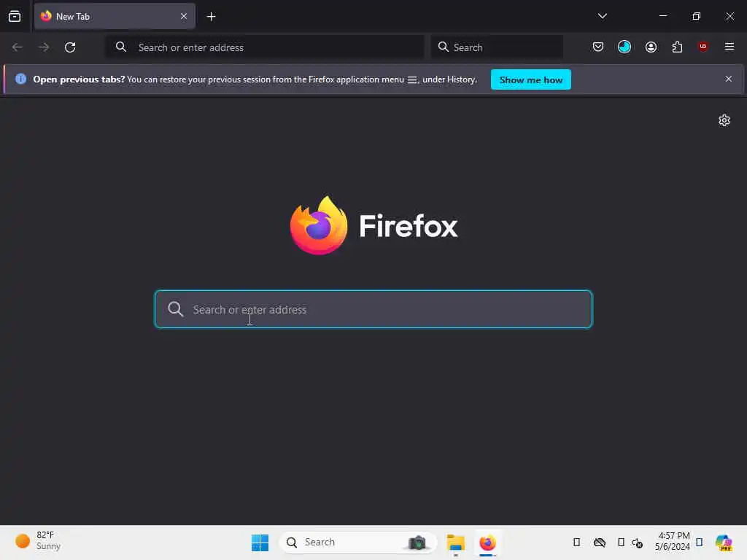
Task: Click the volume tray icon
Action: [638, 542]
